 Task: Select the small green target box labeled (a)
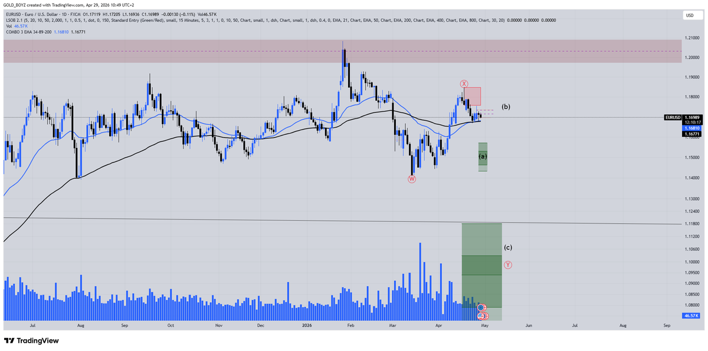pos(483,157)
